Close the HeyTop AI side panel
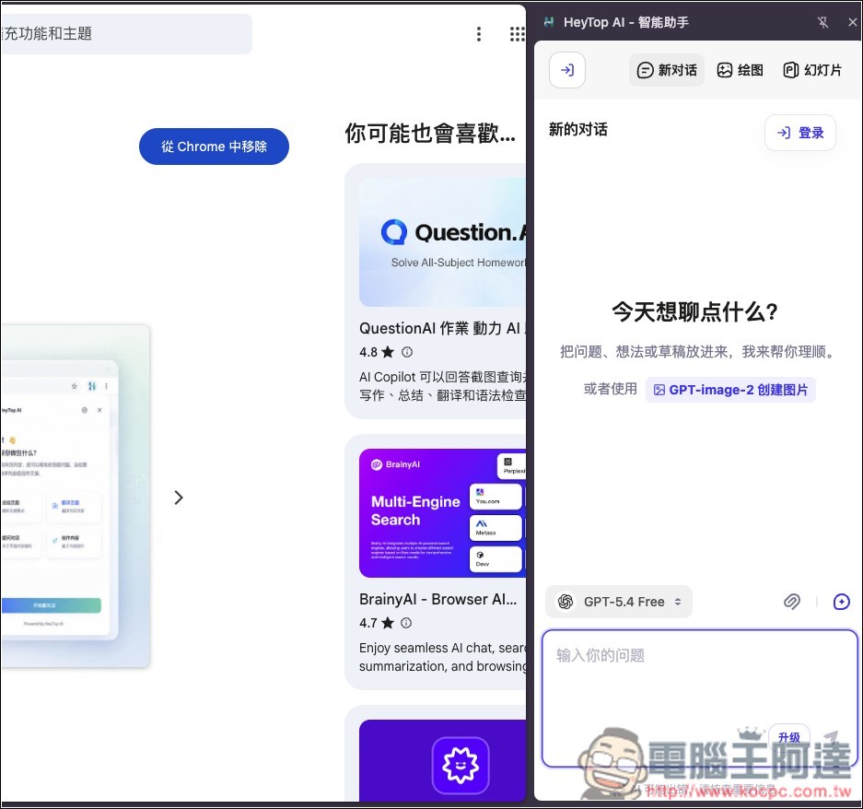Image resolution: width=863 pixels, height=809 pixels. click(852, 22)
